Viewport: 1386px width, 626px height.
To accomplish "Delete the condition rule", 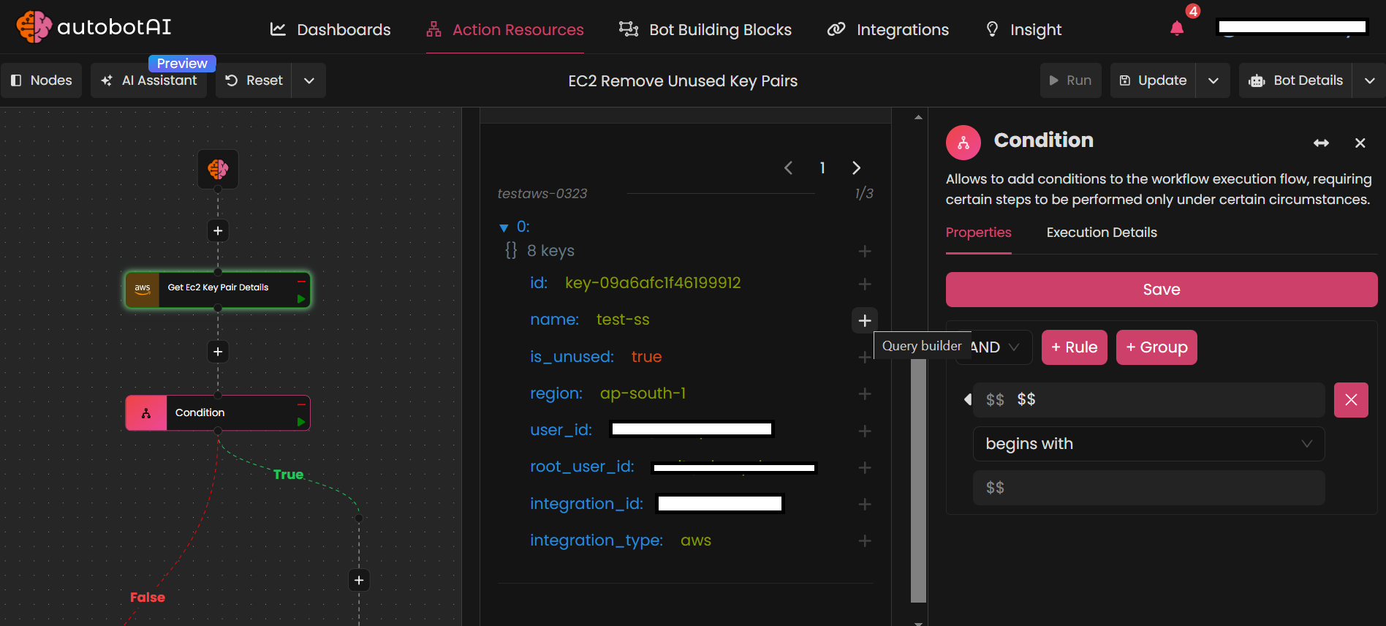I will [x=1351, y=400].
